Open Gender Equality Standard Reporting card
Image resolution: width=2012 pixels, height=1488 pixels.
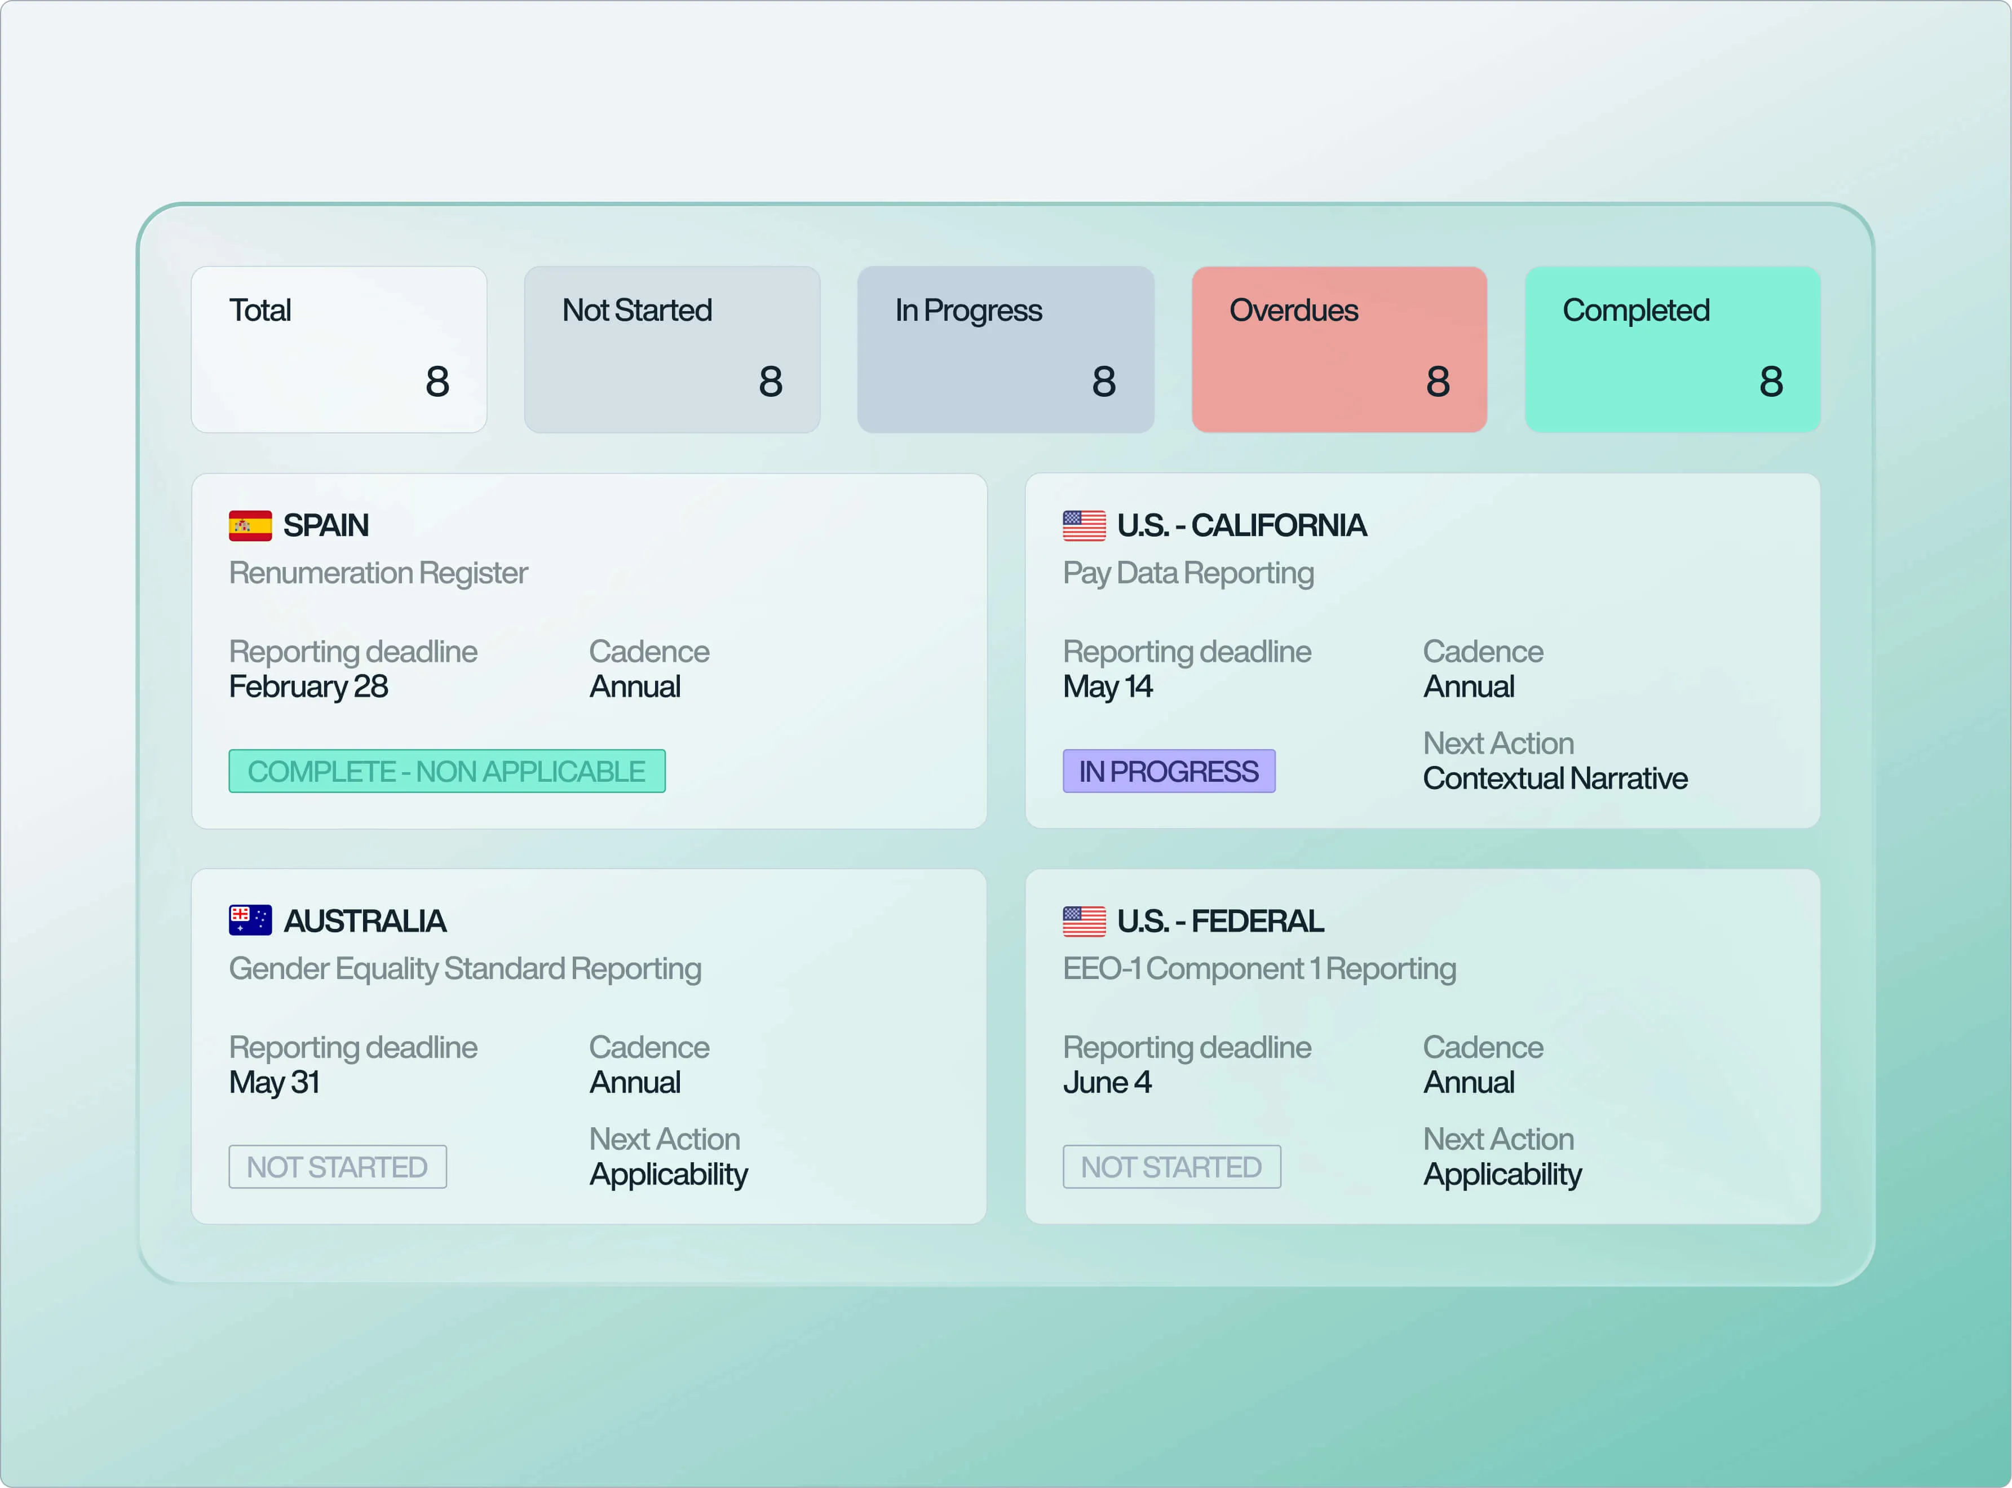[465, 968]
